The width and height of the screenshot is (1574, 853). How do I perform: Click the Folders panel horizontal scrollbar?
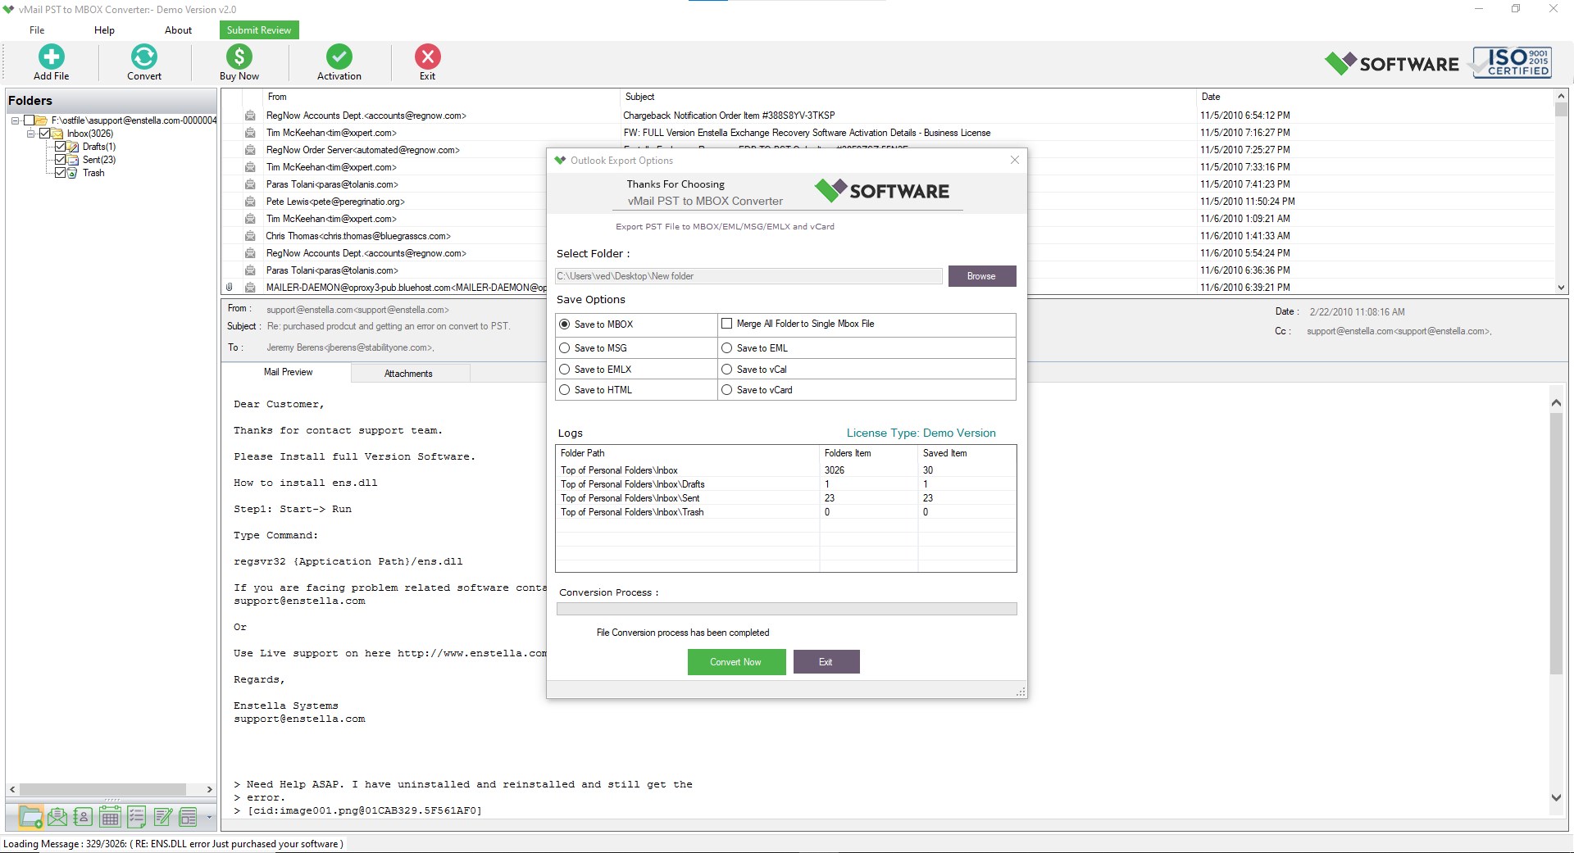tap(103, 789)
